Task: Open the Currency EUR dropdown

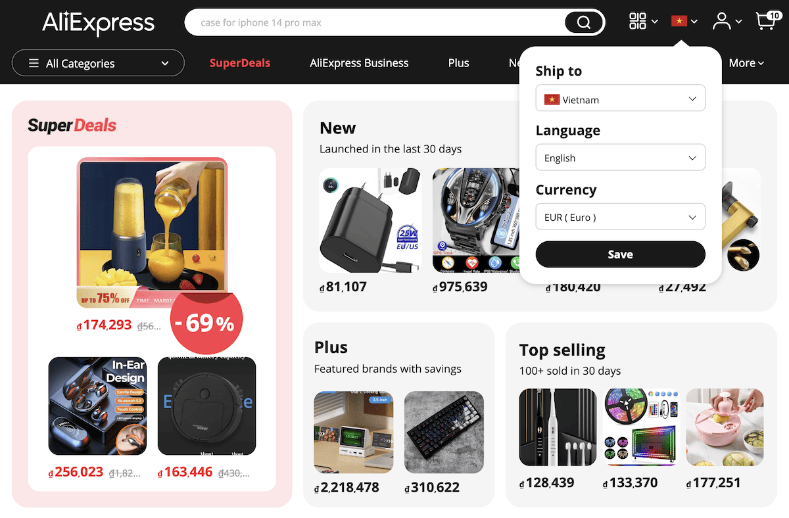Action: click(620, 216)
